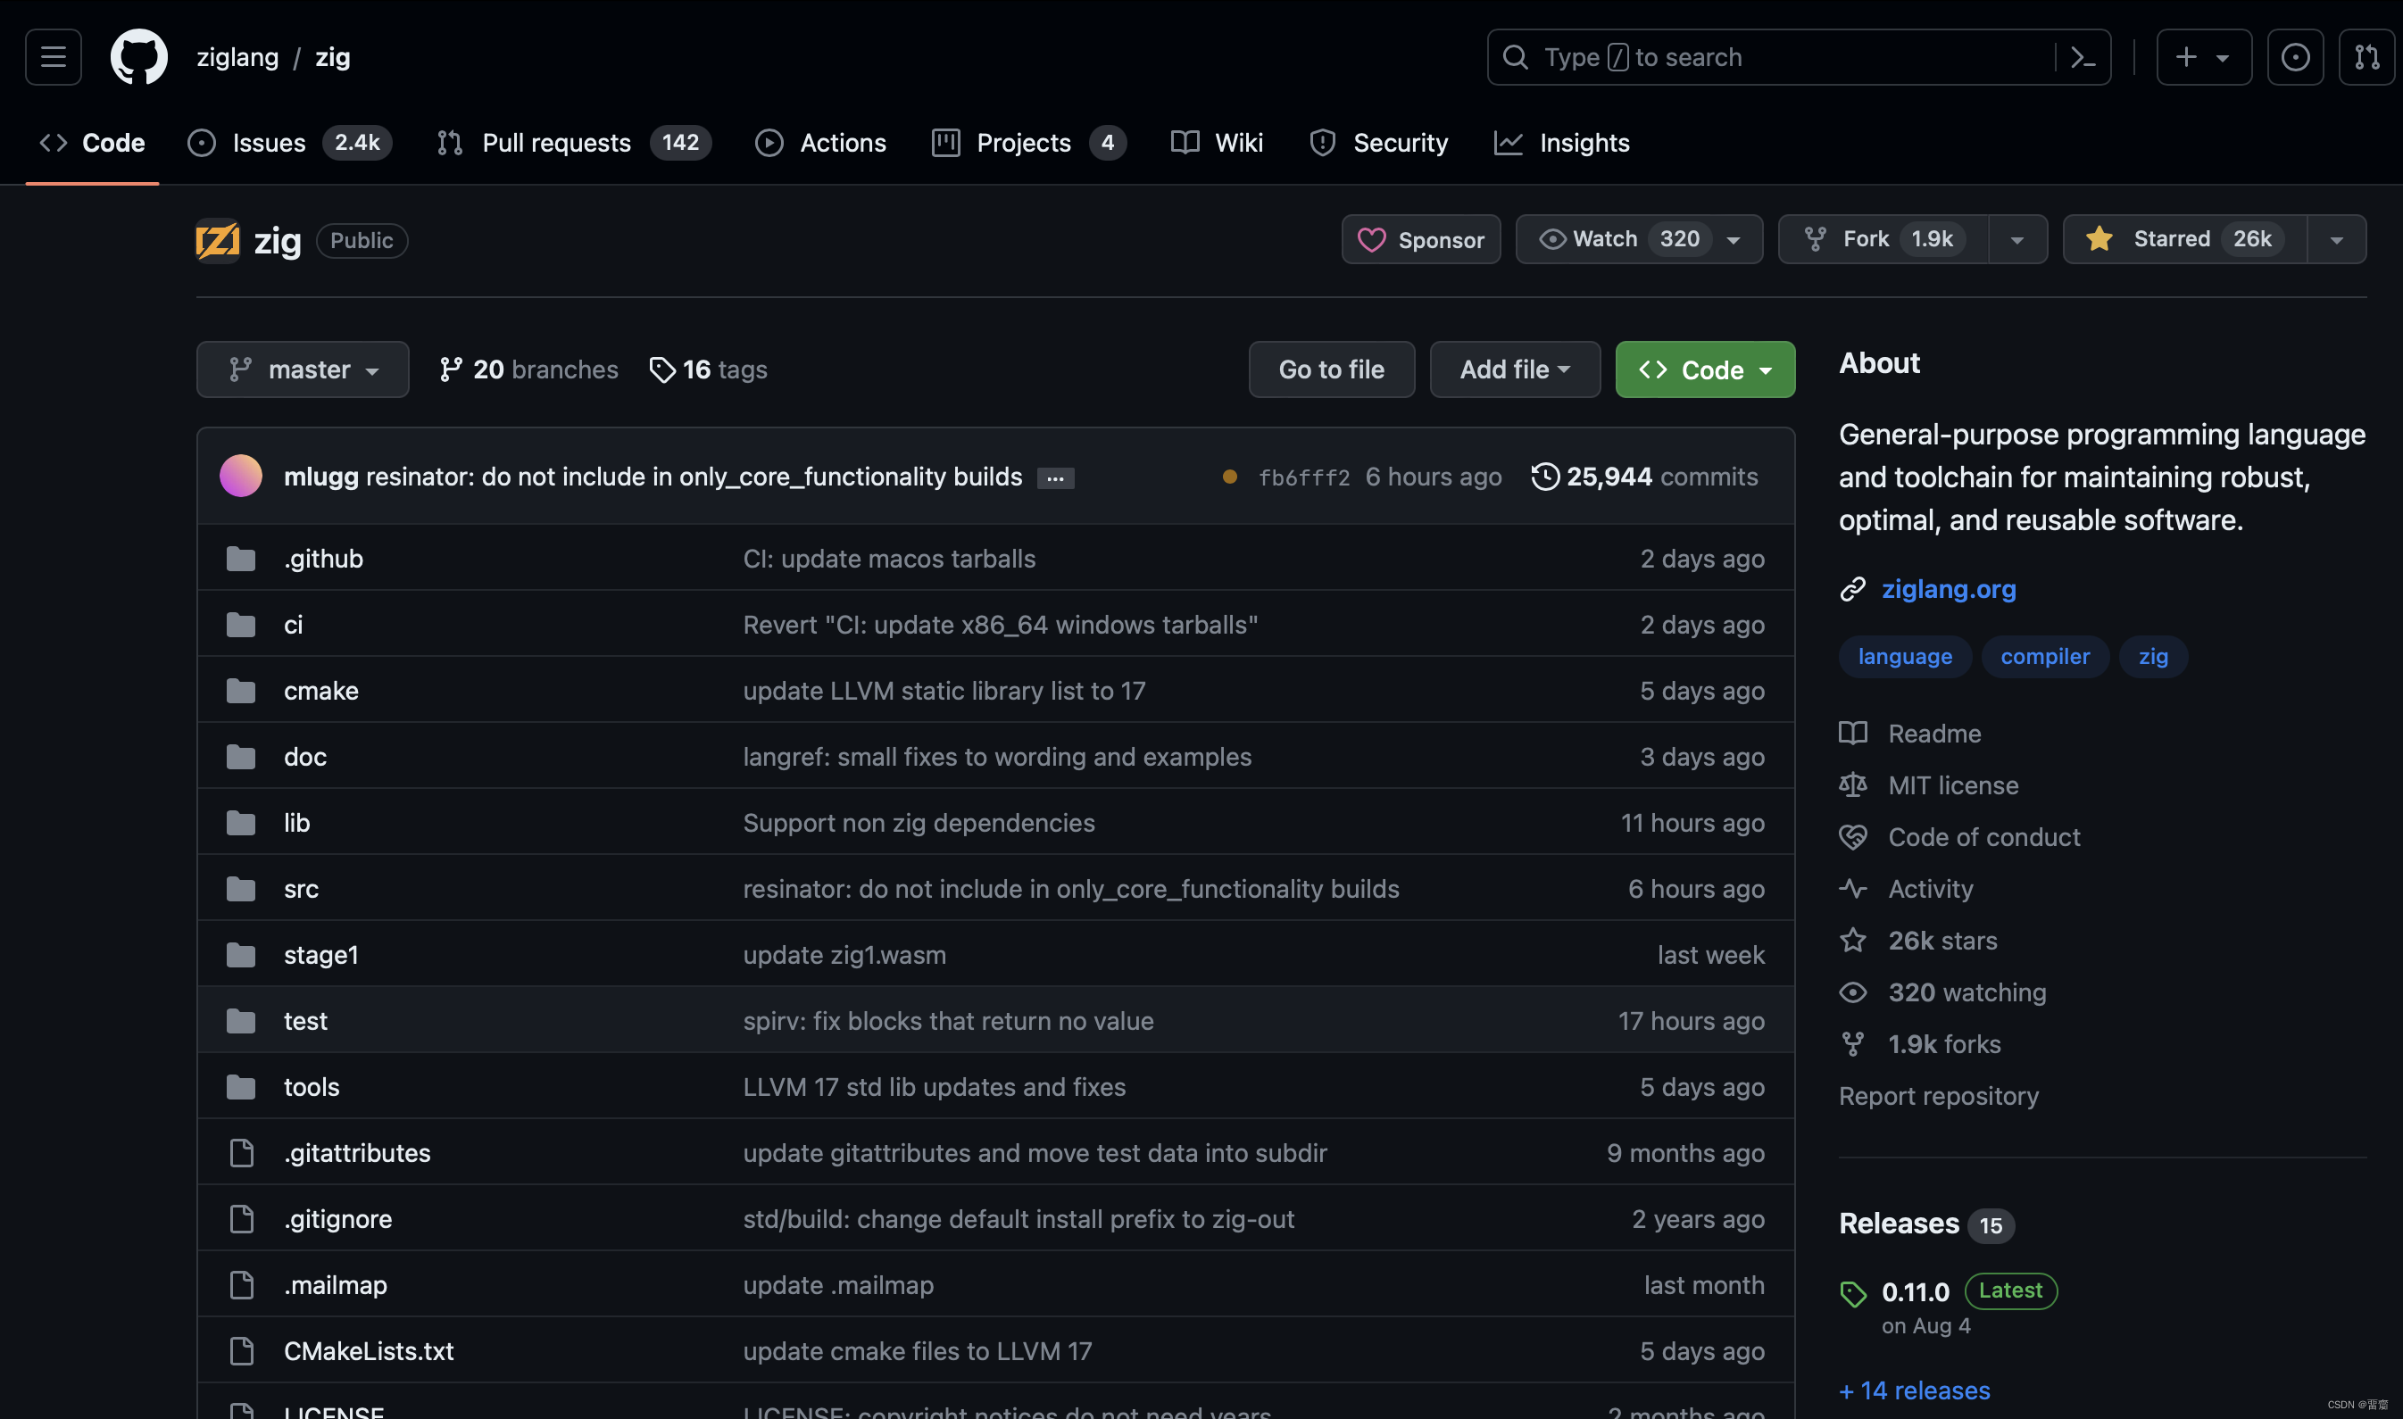
Task: Open the tools folder icon
Action: pyautogui.click(x=241, y=1086)
